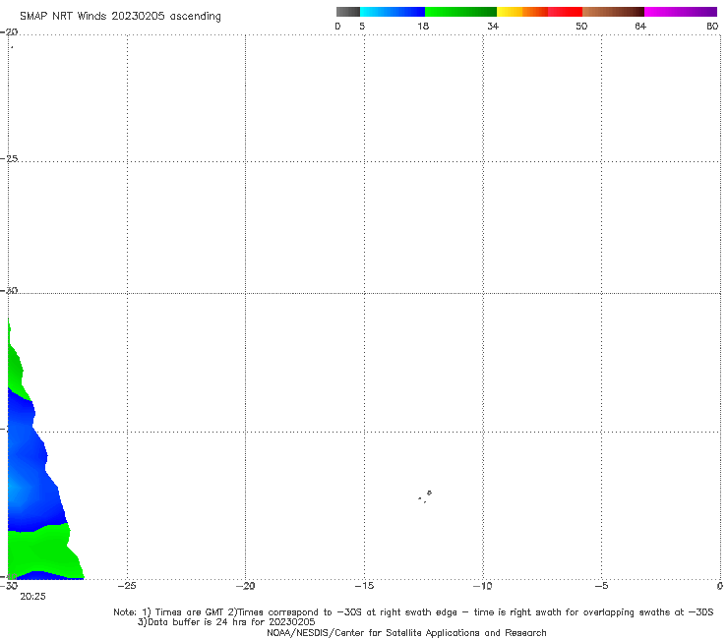
Task: Click the longitude label -10
Action: [483, 586]
